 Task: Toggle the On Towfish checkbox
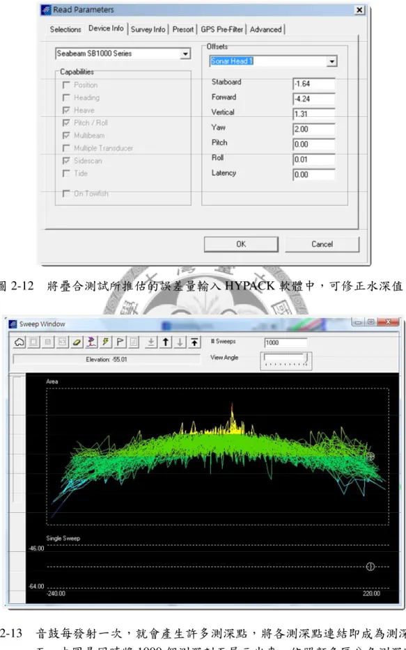tap(66, 193)
